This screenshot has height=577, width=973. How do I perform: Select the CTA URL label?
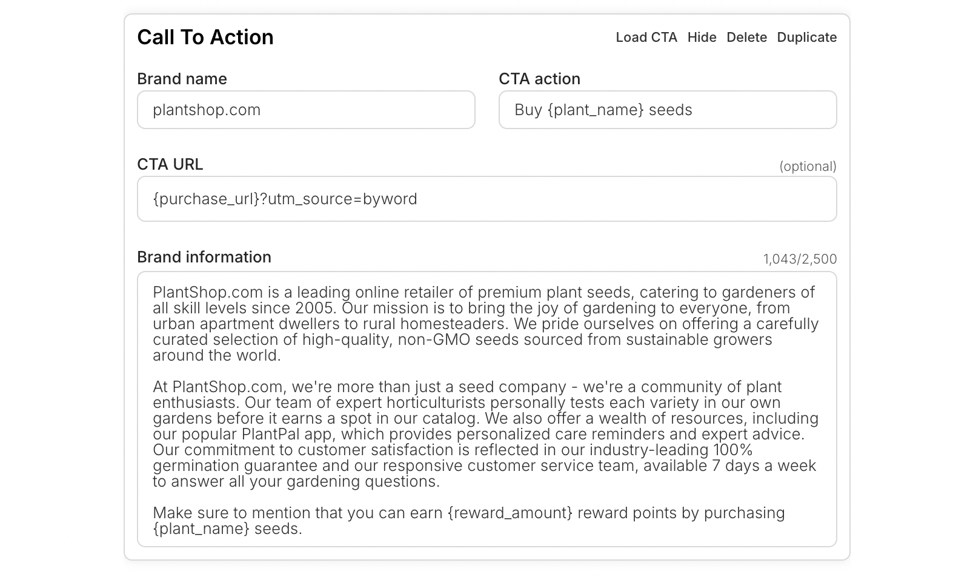pos(170,164)
